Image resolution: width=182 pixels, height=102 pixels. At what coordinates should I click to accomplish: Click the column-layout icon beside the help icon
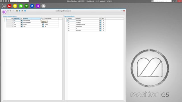(22, 11)
